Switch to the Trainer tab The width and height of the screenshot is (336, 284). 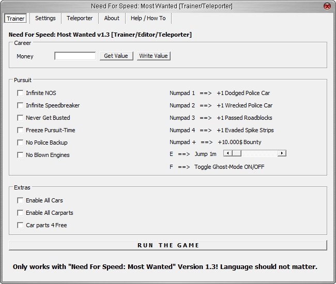(x=16, y=19)
